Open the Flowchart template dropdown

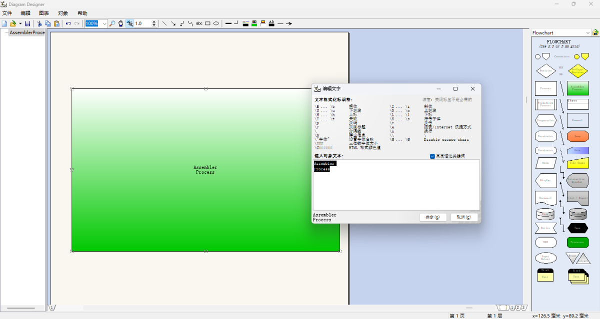587,33
